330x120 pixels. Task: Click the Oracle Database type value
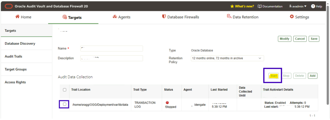coord(202,51)
